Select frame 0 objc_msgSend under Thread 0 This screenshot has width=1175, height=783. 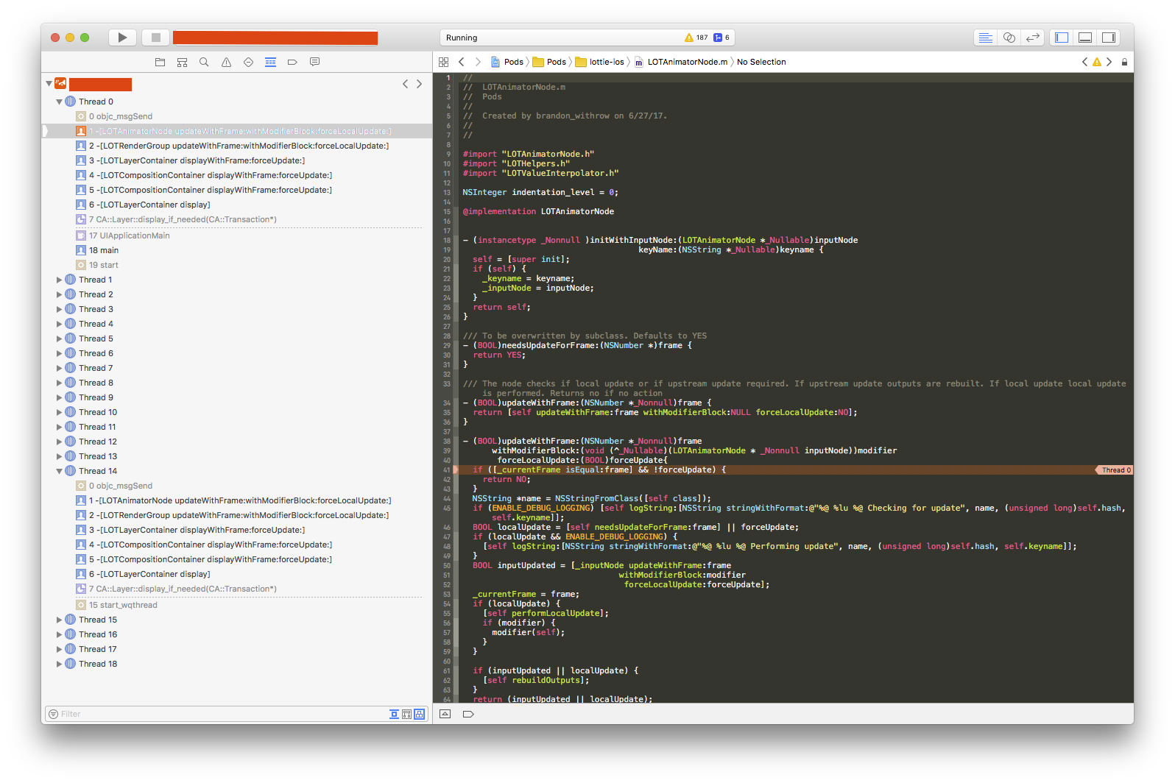click(x=236, y=116)
